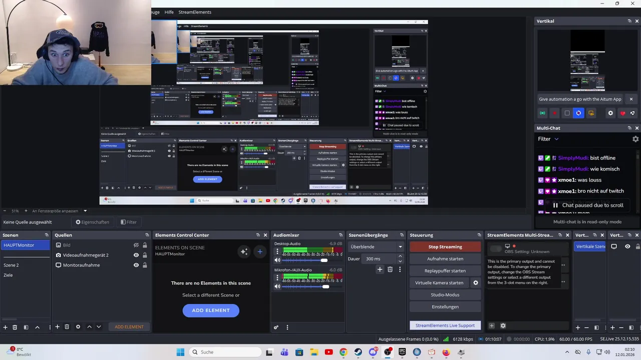Click the green stream icon in Vertikal panel
The width and height of the screenshot is (641, 360).
[x=542, y=113]
